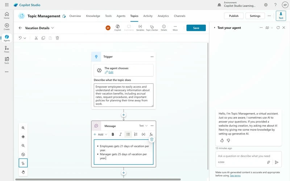Click the back arrow beside Vacation Details
The width and height of the screenshot is (290, 181).
coord(20,28)
